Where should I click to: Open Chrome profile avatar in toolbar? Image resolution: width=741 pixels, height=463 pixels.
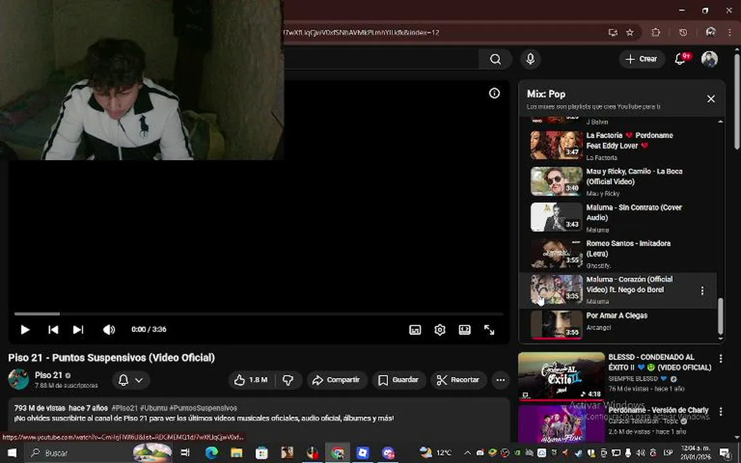[710, 33]
